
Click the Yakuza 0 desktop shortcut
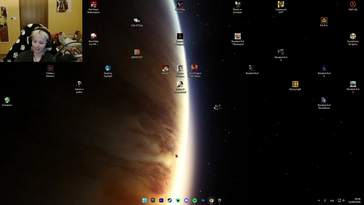(x=166, y=70)
